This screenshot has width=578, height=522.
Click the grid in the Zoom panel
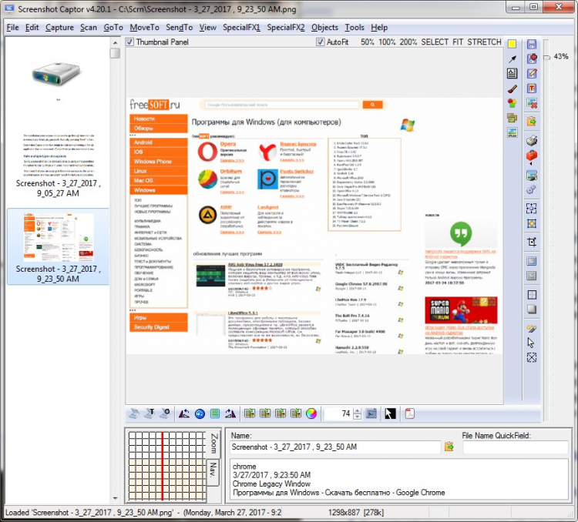point(167,466)
